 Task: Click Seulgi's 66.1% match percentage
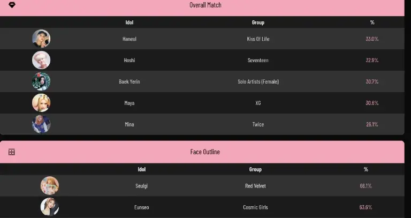366,186
